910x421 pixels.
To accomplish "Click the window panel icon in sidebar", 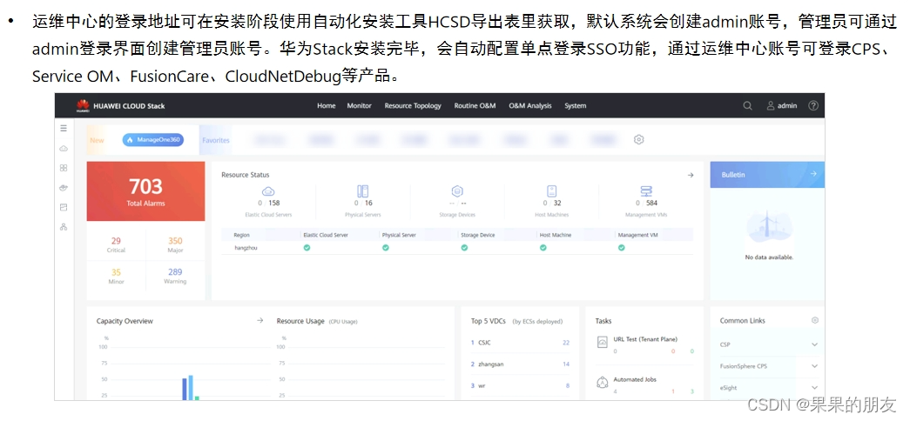I will (64, 207).
